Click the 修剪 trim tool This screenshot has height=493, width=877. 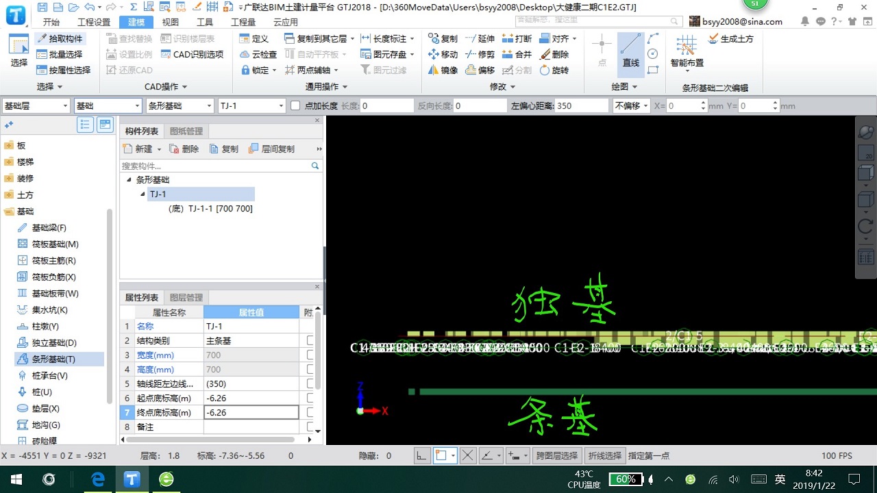click(x=480, y=54)
